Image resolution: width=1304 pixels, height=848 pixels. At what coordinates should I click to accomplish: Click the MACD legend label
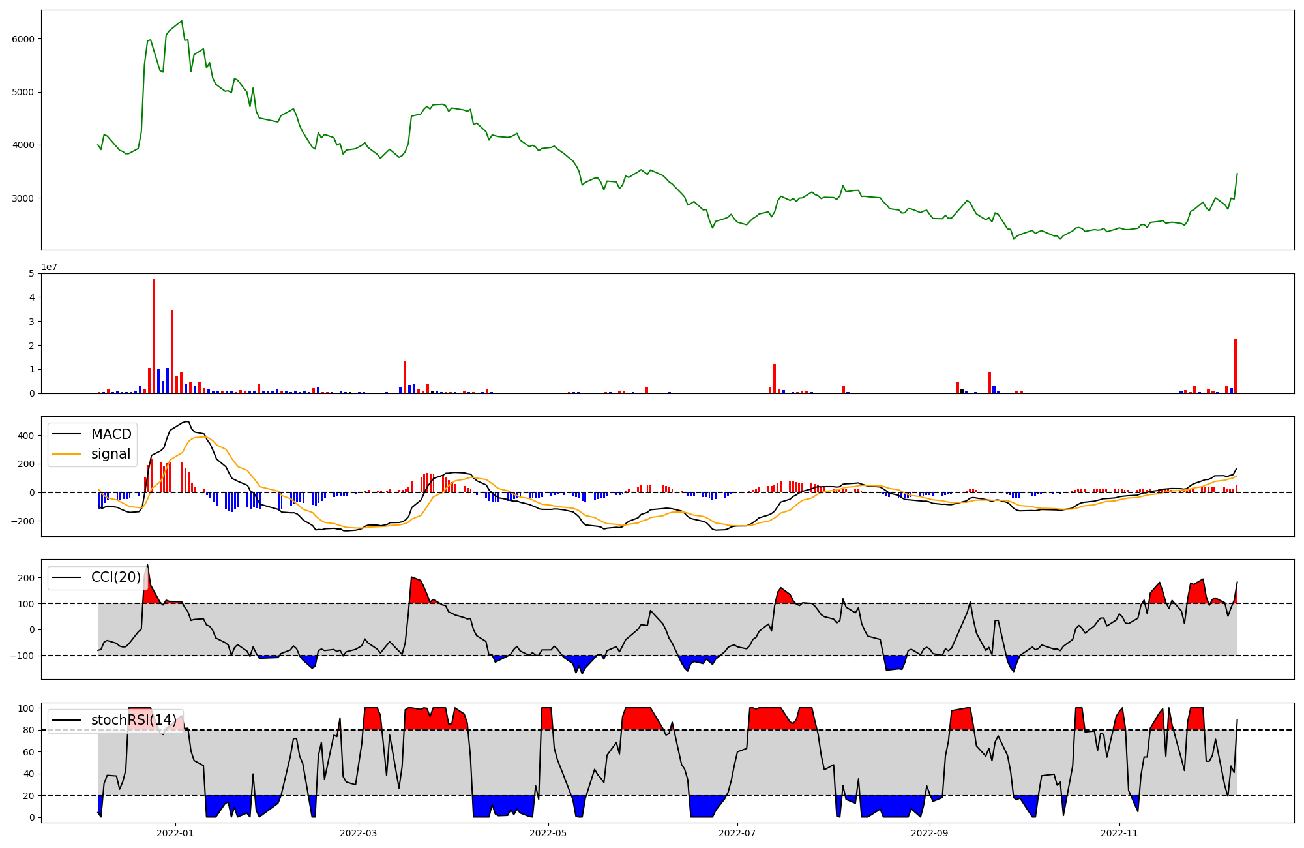(111, 434)
